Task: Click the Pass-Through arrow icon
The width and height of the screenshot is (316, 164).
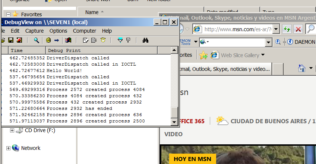Action: (x=57, y=40)
